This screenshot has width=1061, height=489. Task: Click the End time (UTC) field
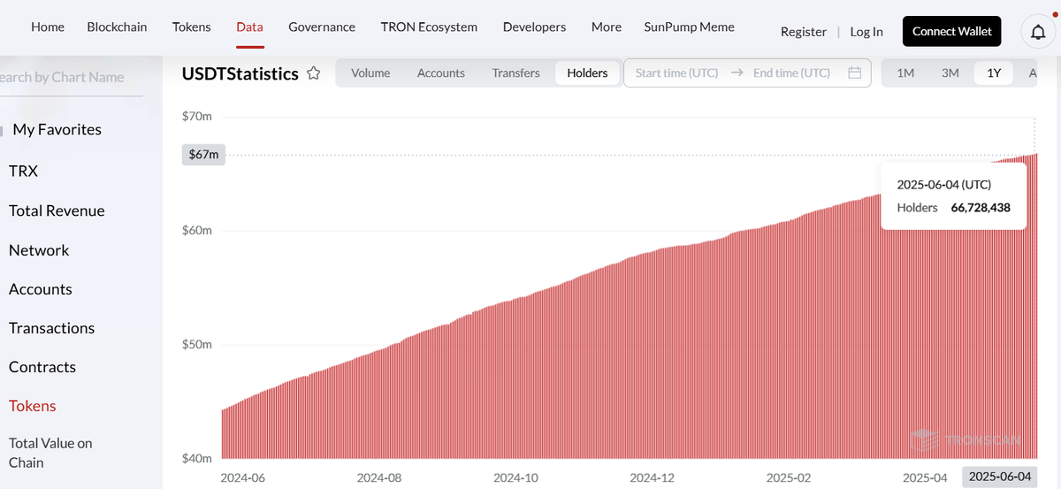pyautogui.click(x=791, y=73)
